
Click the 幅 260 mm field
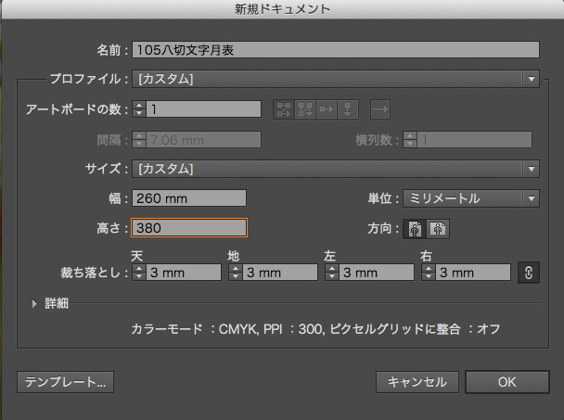pos(189,198)
